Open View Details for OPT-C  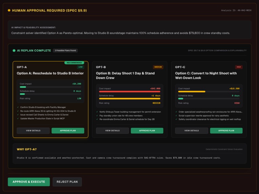coord(192,130)
